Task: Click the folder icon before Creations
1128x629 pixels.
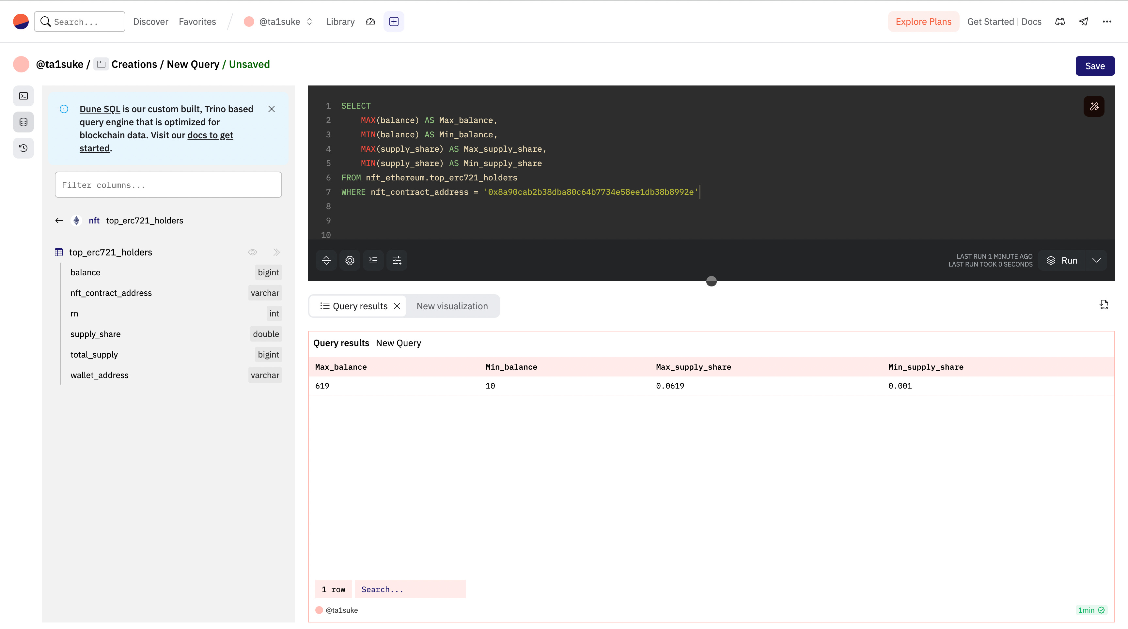Action: (101, 64)
